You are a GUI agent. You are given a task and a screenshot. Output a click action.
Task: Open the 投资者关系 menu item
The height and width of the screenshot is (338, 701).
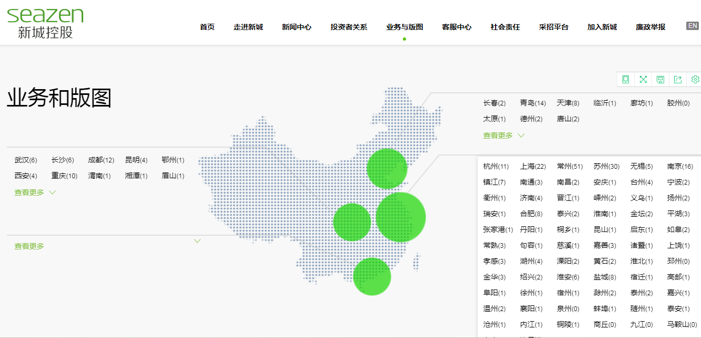349,27
